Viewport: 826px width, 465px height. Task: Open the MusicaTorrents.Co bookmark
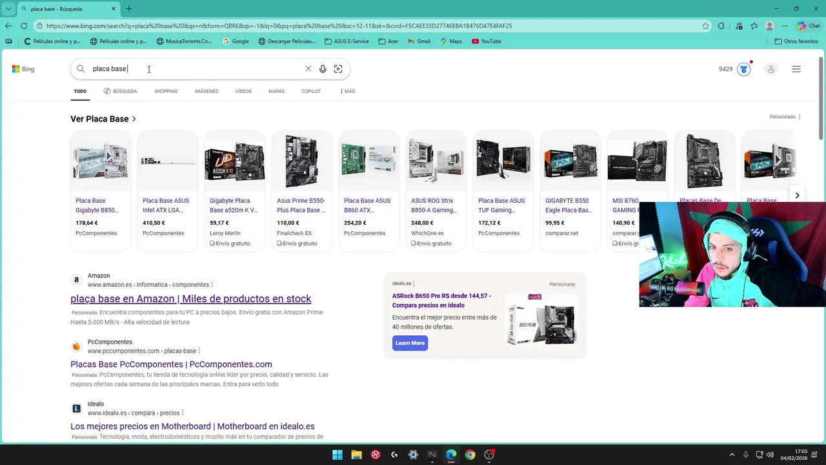pyautogui.click(x=184, y=41)
